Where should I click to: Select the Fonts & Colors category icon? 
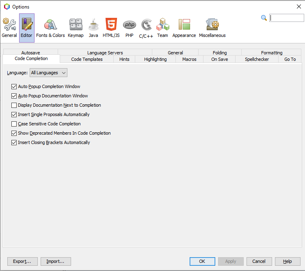click(x=50, y=25)
